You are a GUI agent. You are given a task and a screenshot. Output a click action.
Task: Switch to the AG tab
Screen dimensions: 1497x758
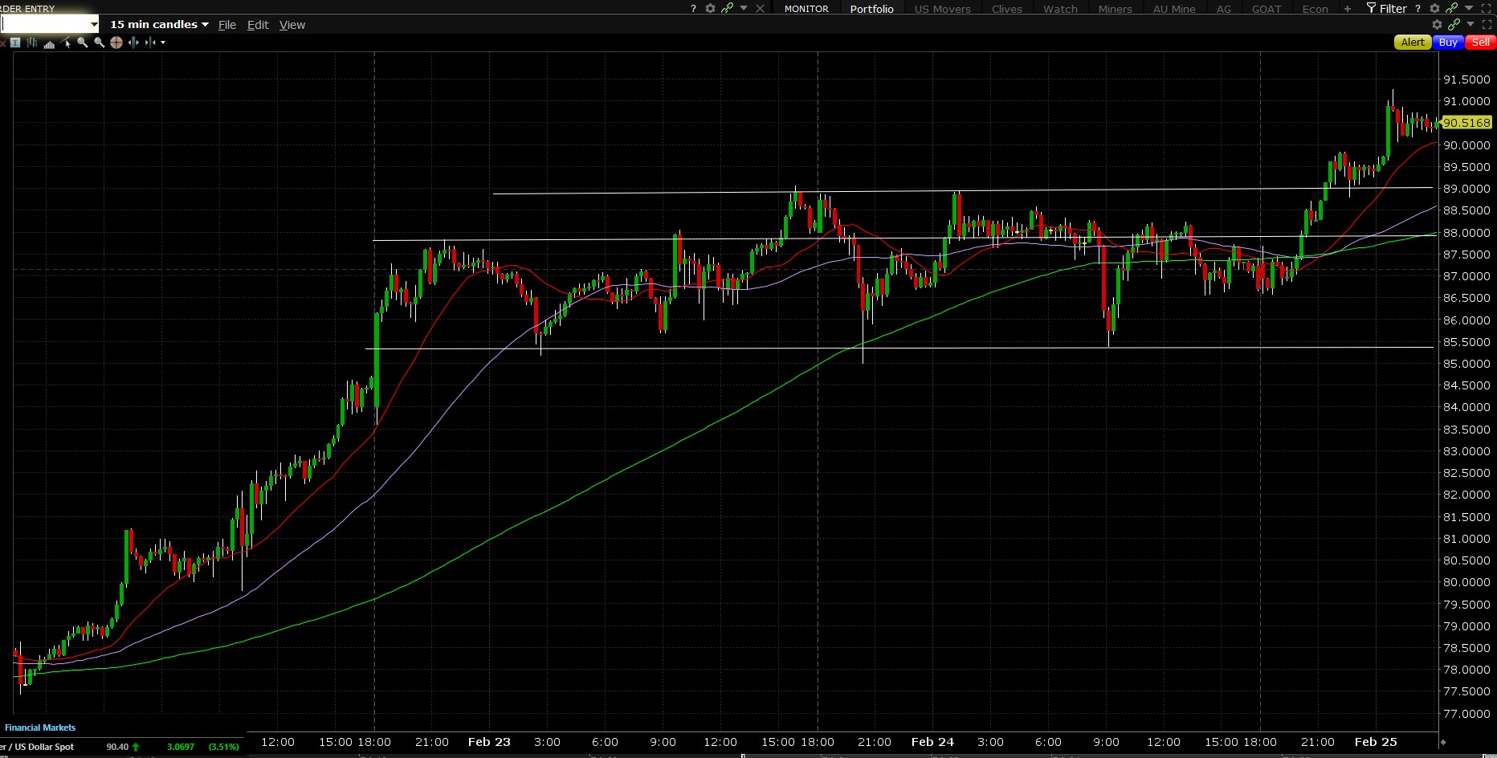(x=1224, y=9)
